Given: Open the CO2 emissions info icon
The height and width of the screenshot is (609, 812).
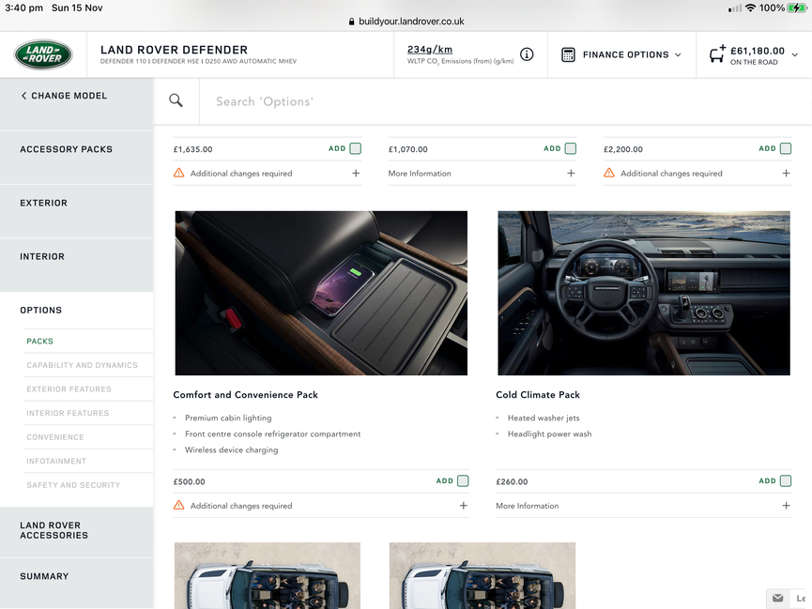Looking at the screenshot, I should [x=527, y=54].
